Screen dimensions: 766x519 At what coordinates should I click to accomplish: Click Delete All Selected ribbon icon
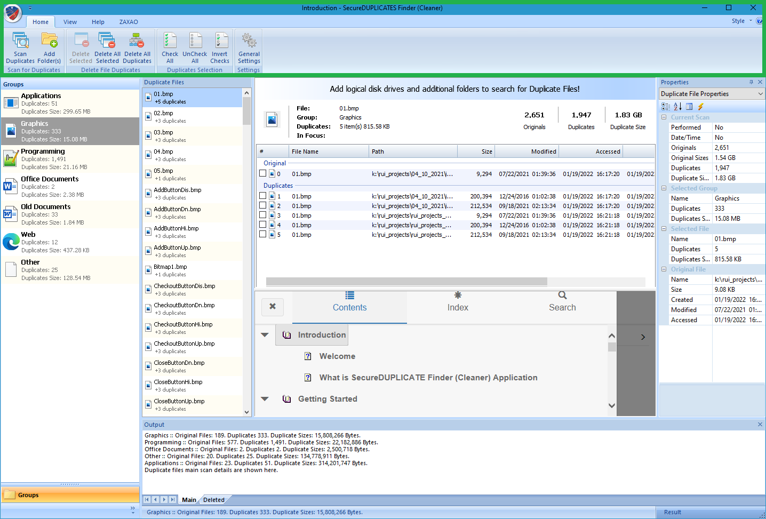[x=107, y=48]
